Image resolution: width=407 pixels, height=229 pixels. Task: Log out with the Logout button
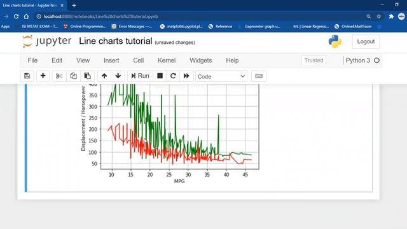(x=366, y=41)
